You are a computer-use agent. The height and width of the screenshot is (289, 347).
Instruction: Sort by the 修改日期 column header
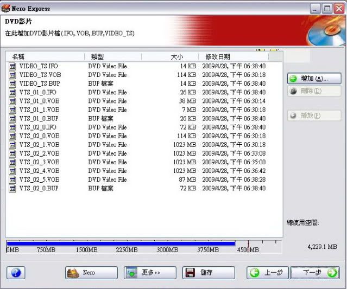click(x=234, y=57)
